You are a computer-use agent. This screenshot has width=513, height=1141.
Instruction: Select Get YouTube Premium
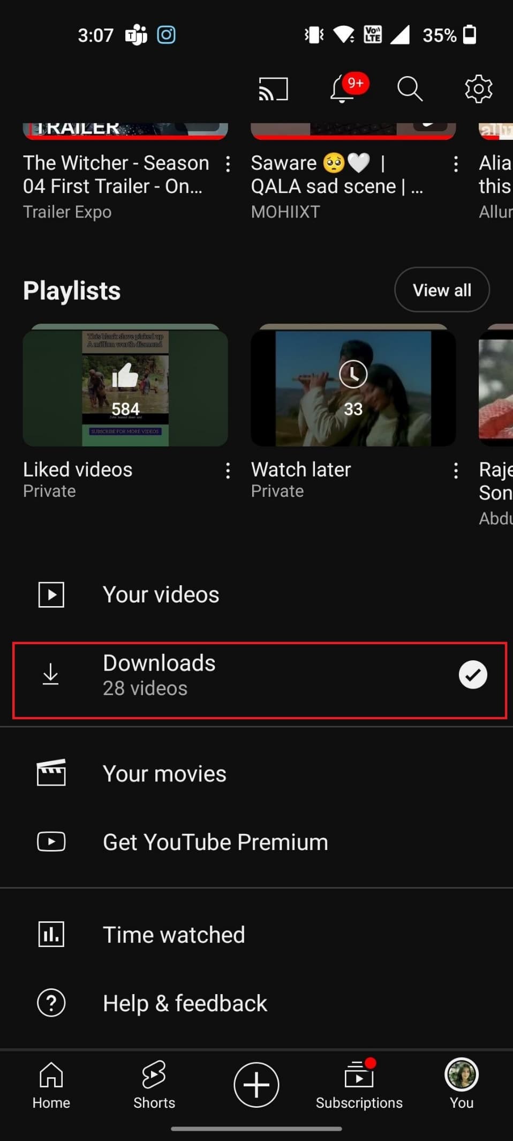[256, 842]
